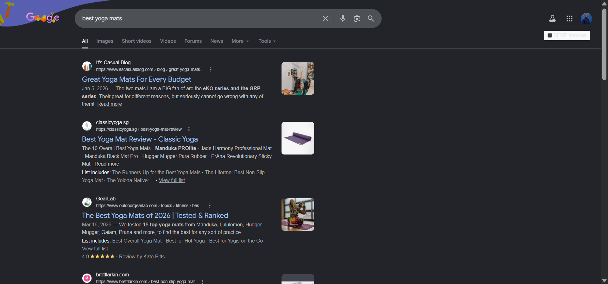Viewport: 608px width, 284px height.
Task: Switch to Videos tab
Action: click(168, 41)
